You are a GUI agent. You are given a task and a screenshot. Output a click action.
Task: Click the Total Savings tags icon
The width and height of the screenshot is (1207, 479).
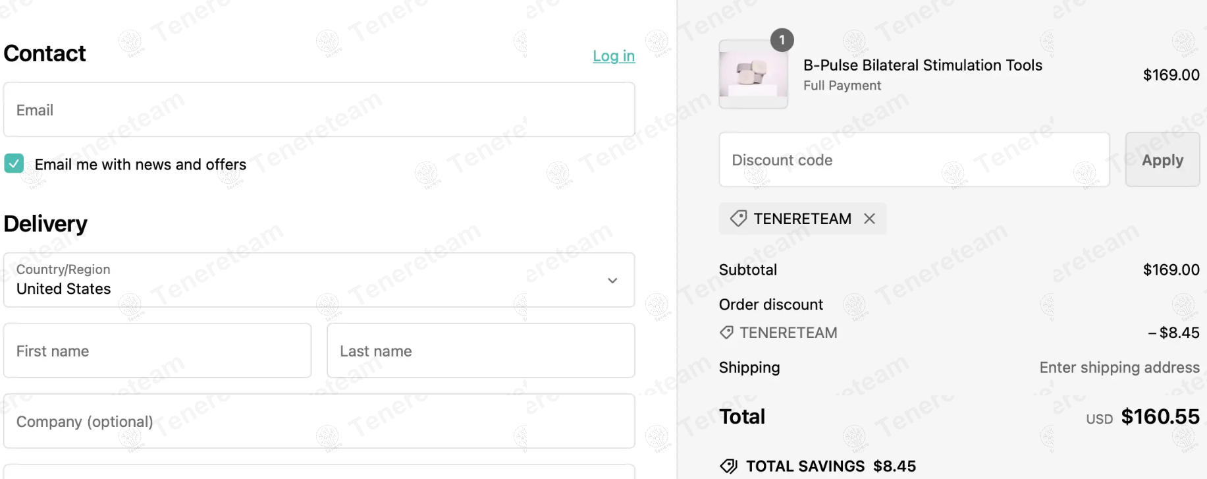(x=728, y=466)
